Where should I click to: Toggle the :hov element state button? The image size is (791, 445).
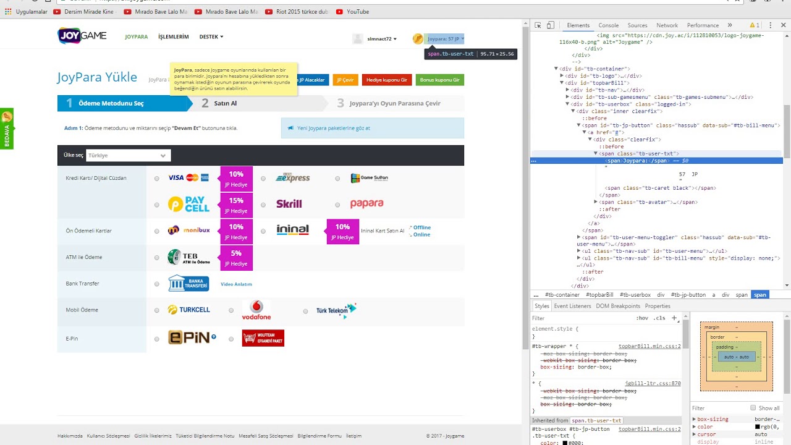coord(643,318)
